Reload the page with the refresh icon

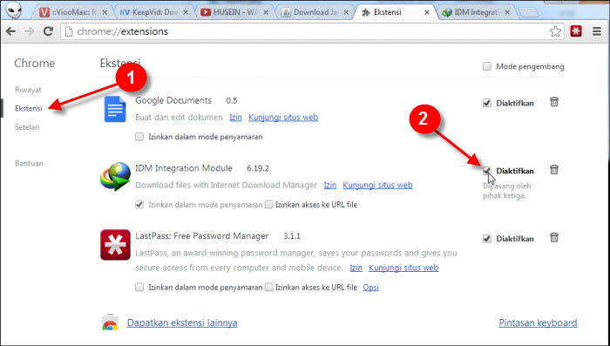[48, 31]
